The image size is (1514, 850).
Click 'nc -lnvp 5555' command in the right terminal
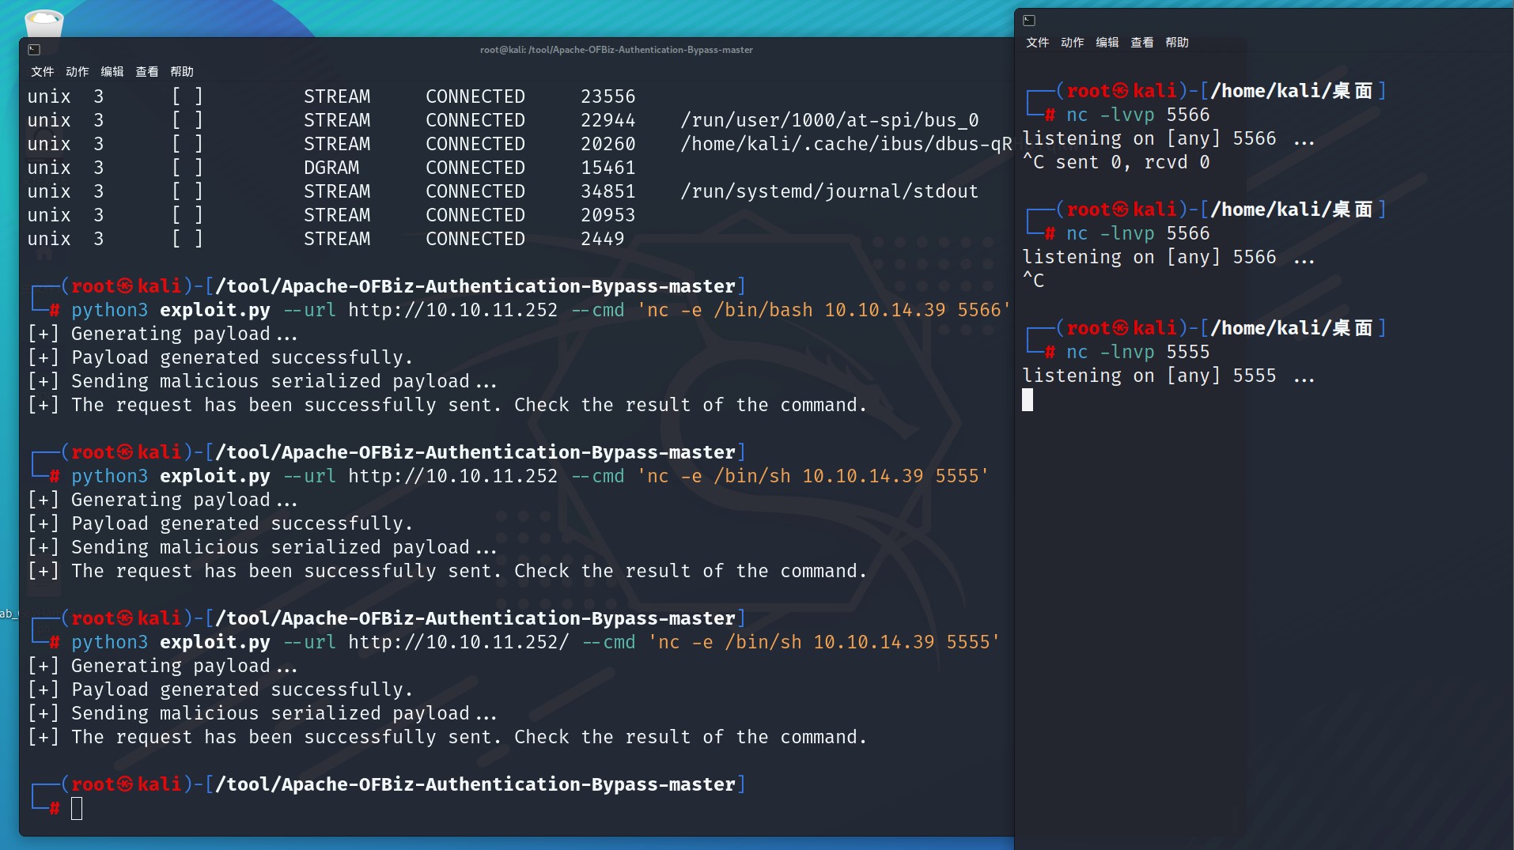(x=1137, y=352)
